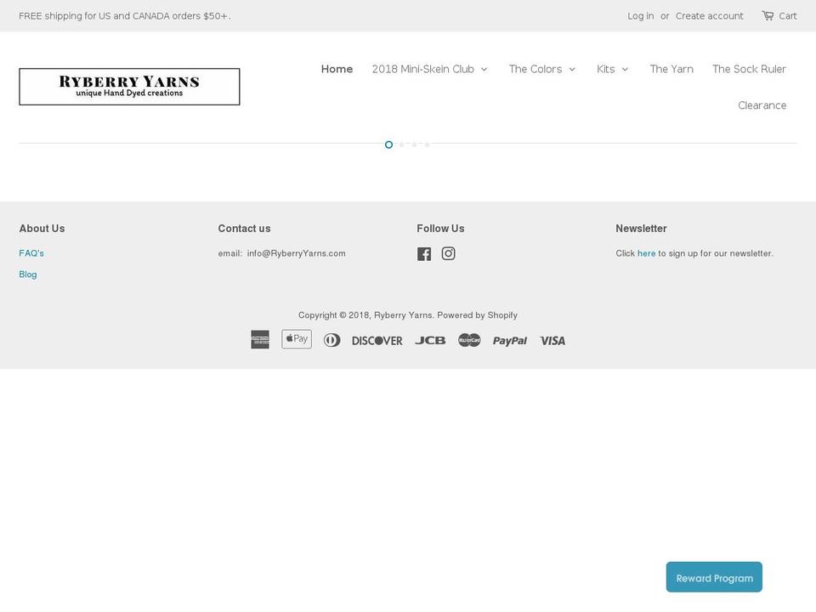Viewport: 816px width, 612px height.
Task: Click the Follow Us heading
Action: tap(440, 229)
